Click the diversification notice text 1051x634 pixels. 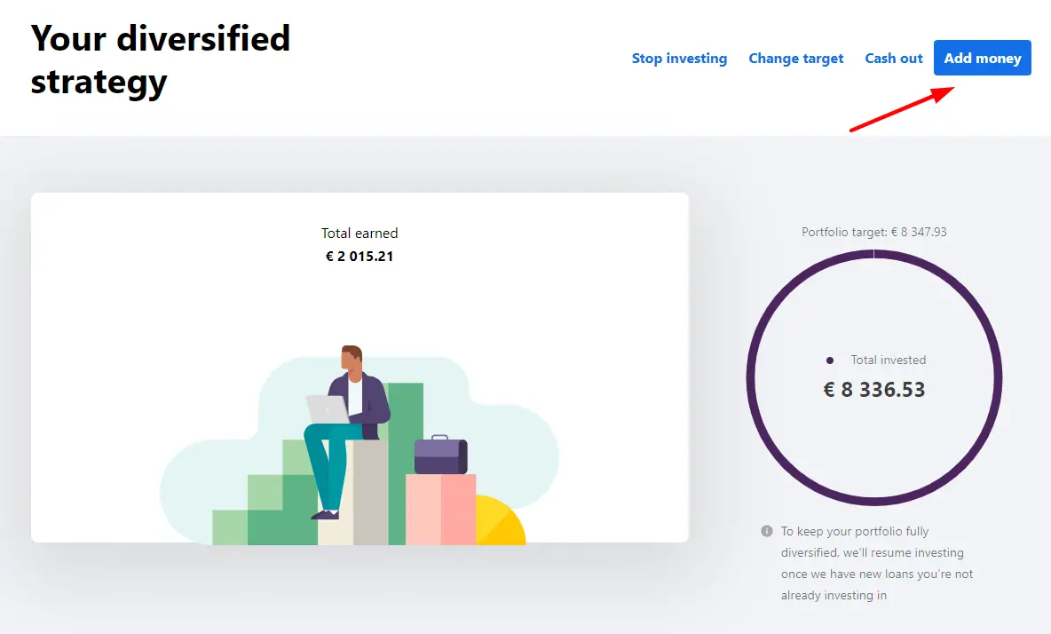(877, 563)
